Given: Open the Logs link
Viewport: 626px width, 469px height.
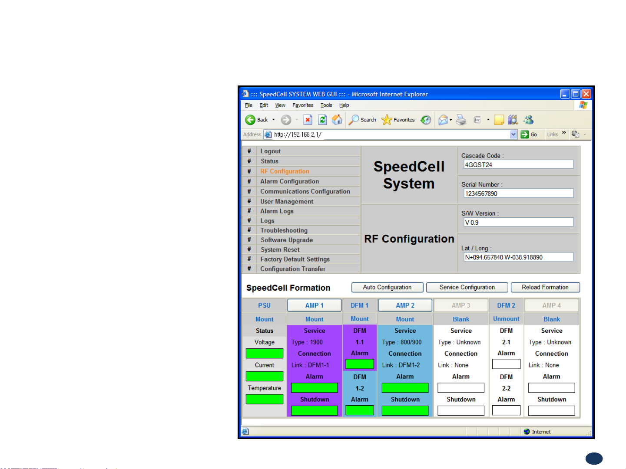Looking at the screenshot, I should pos(267,220).
